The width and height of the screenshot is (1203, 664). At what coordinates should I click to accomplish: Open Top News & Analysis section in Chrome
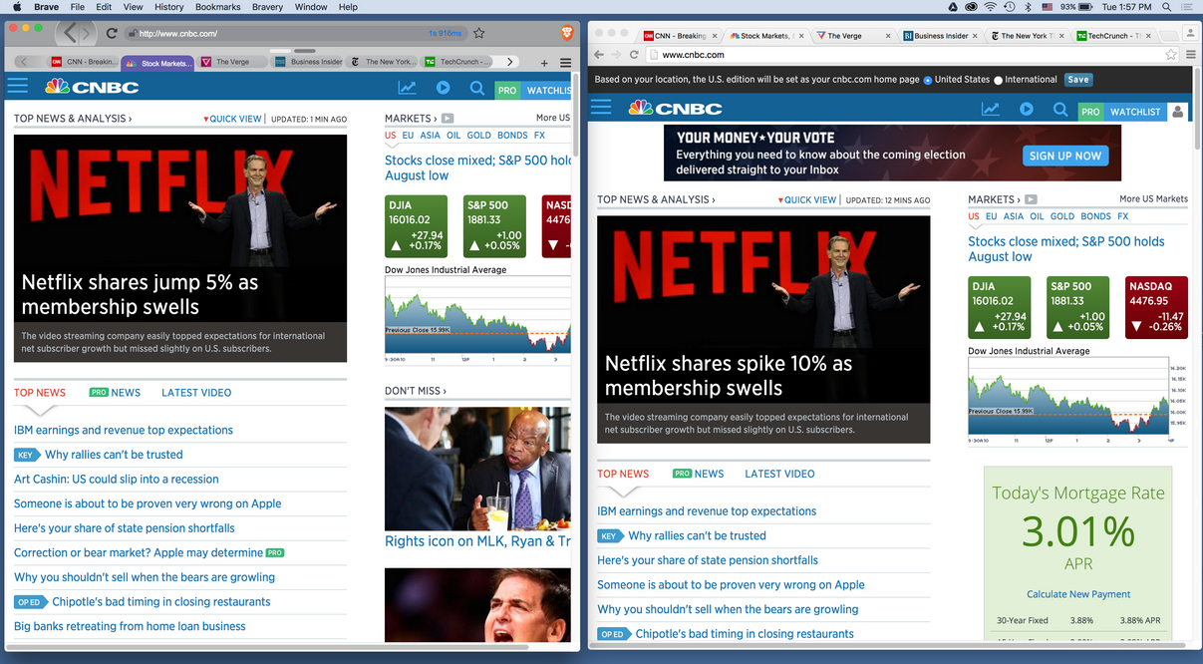click(x=656, y=199)
